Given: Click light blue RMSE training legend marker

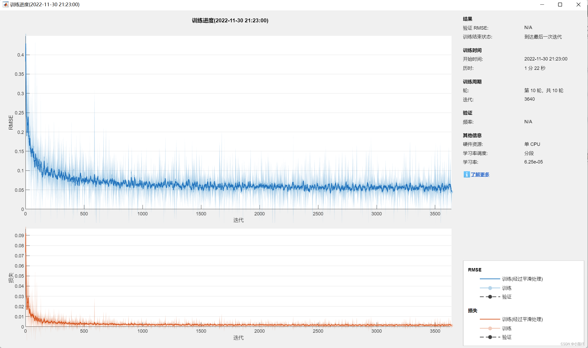Looking at the screenshot, I should [x=490, y=288].
